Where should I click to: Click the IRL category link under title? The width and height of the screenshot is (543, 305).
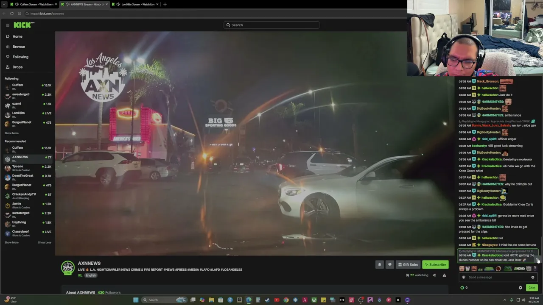(80, 275)
